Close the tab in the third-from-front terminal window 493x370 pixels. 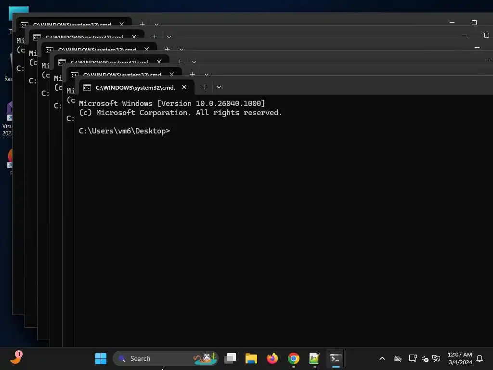coord(159,62)
